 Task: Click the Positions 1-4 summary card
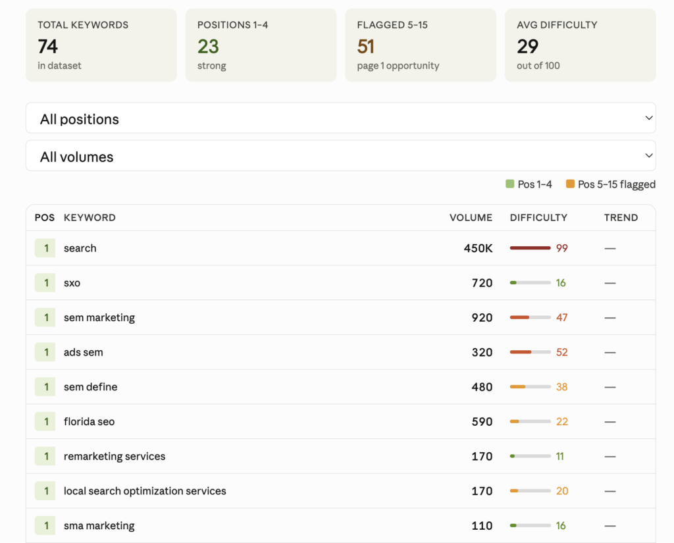tap(261, 45)
